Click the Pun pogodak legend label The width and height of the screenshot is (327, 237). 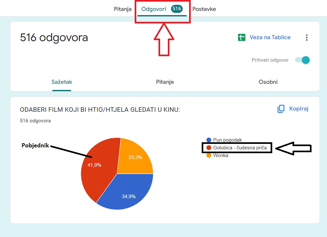[x=227, y=140]
